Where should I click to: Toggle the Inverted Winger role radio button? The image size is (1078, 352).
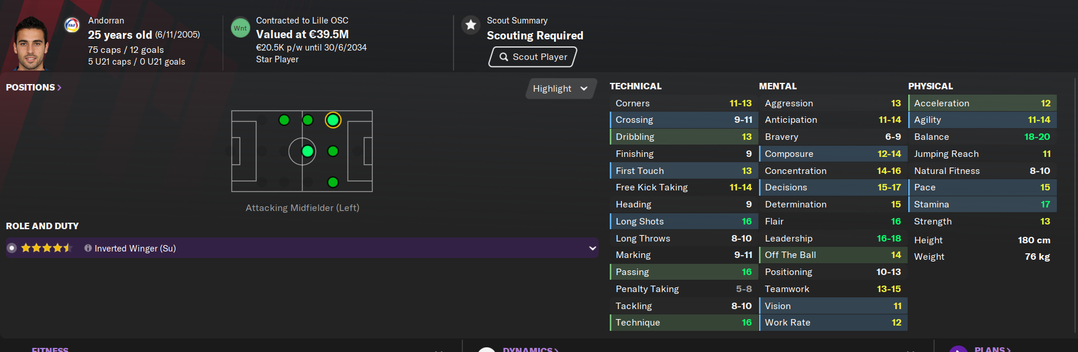coord(12,248)
